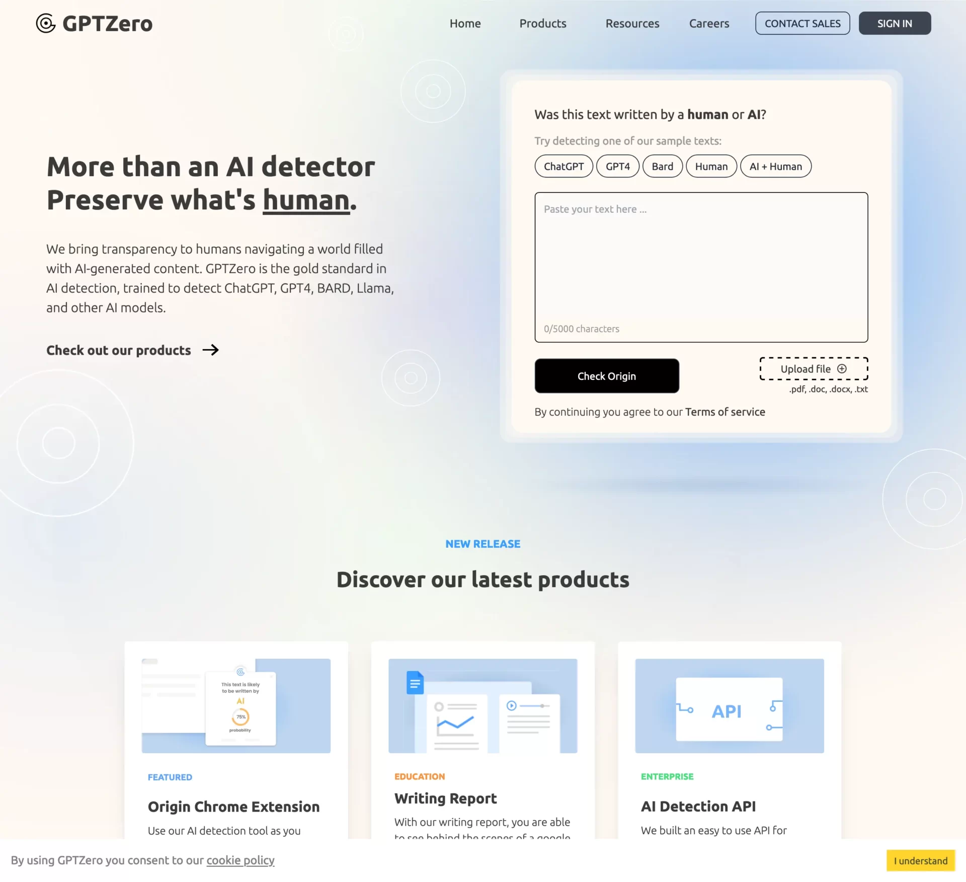The width and height of the screenshot is (966, 882).
Task: Go to the Careers page
Action: click(x=708, y=23)
